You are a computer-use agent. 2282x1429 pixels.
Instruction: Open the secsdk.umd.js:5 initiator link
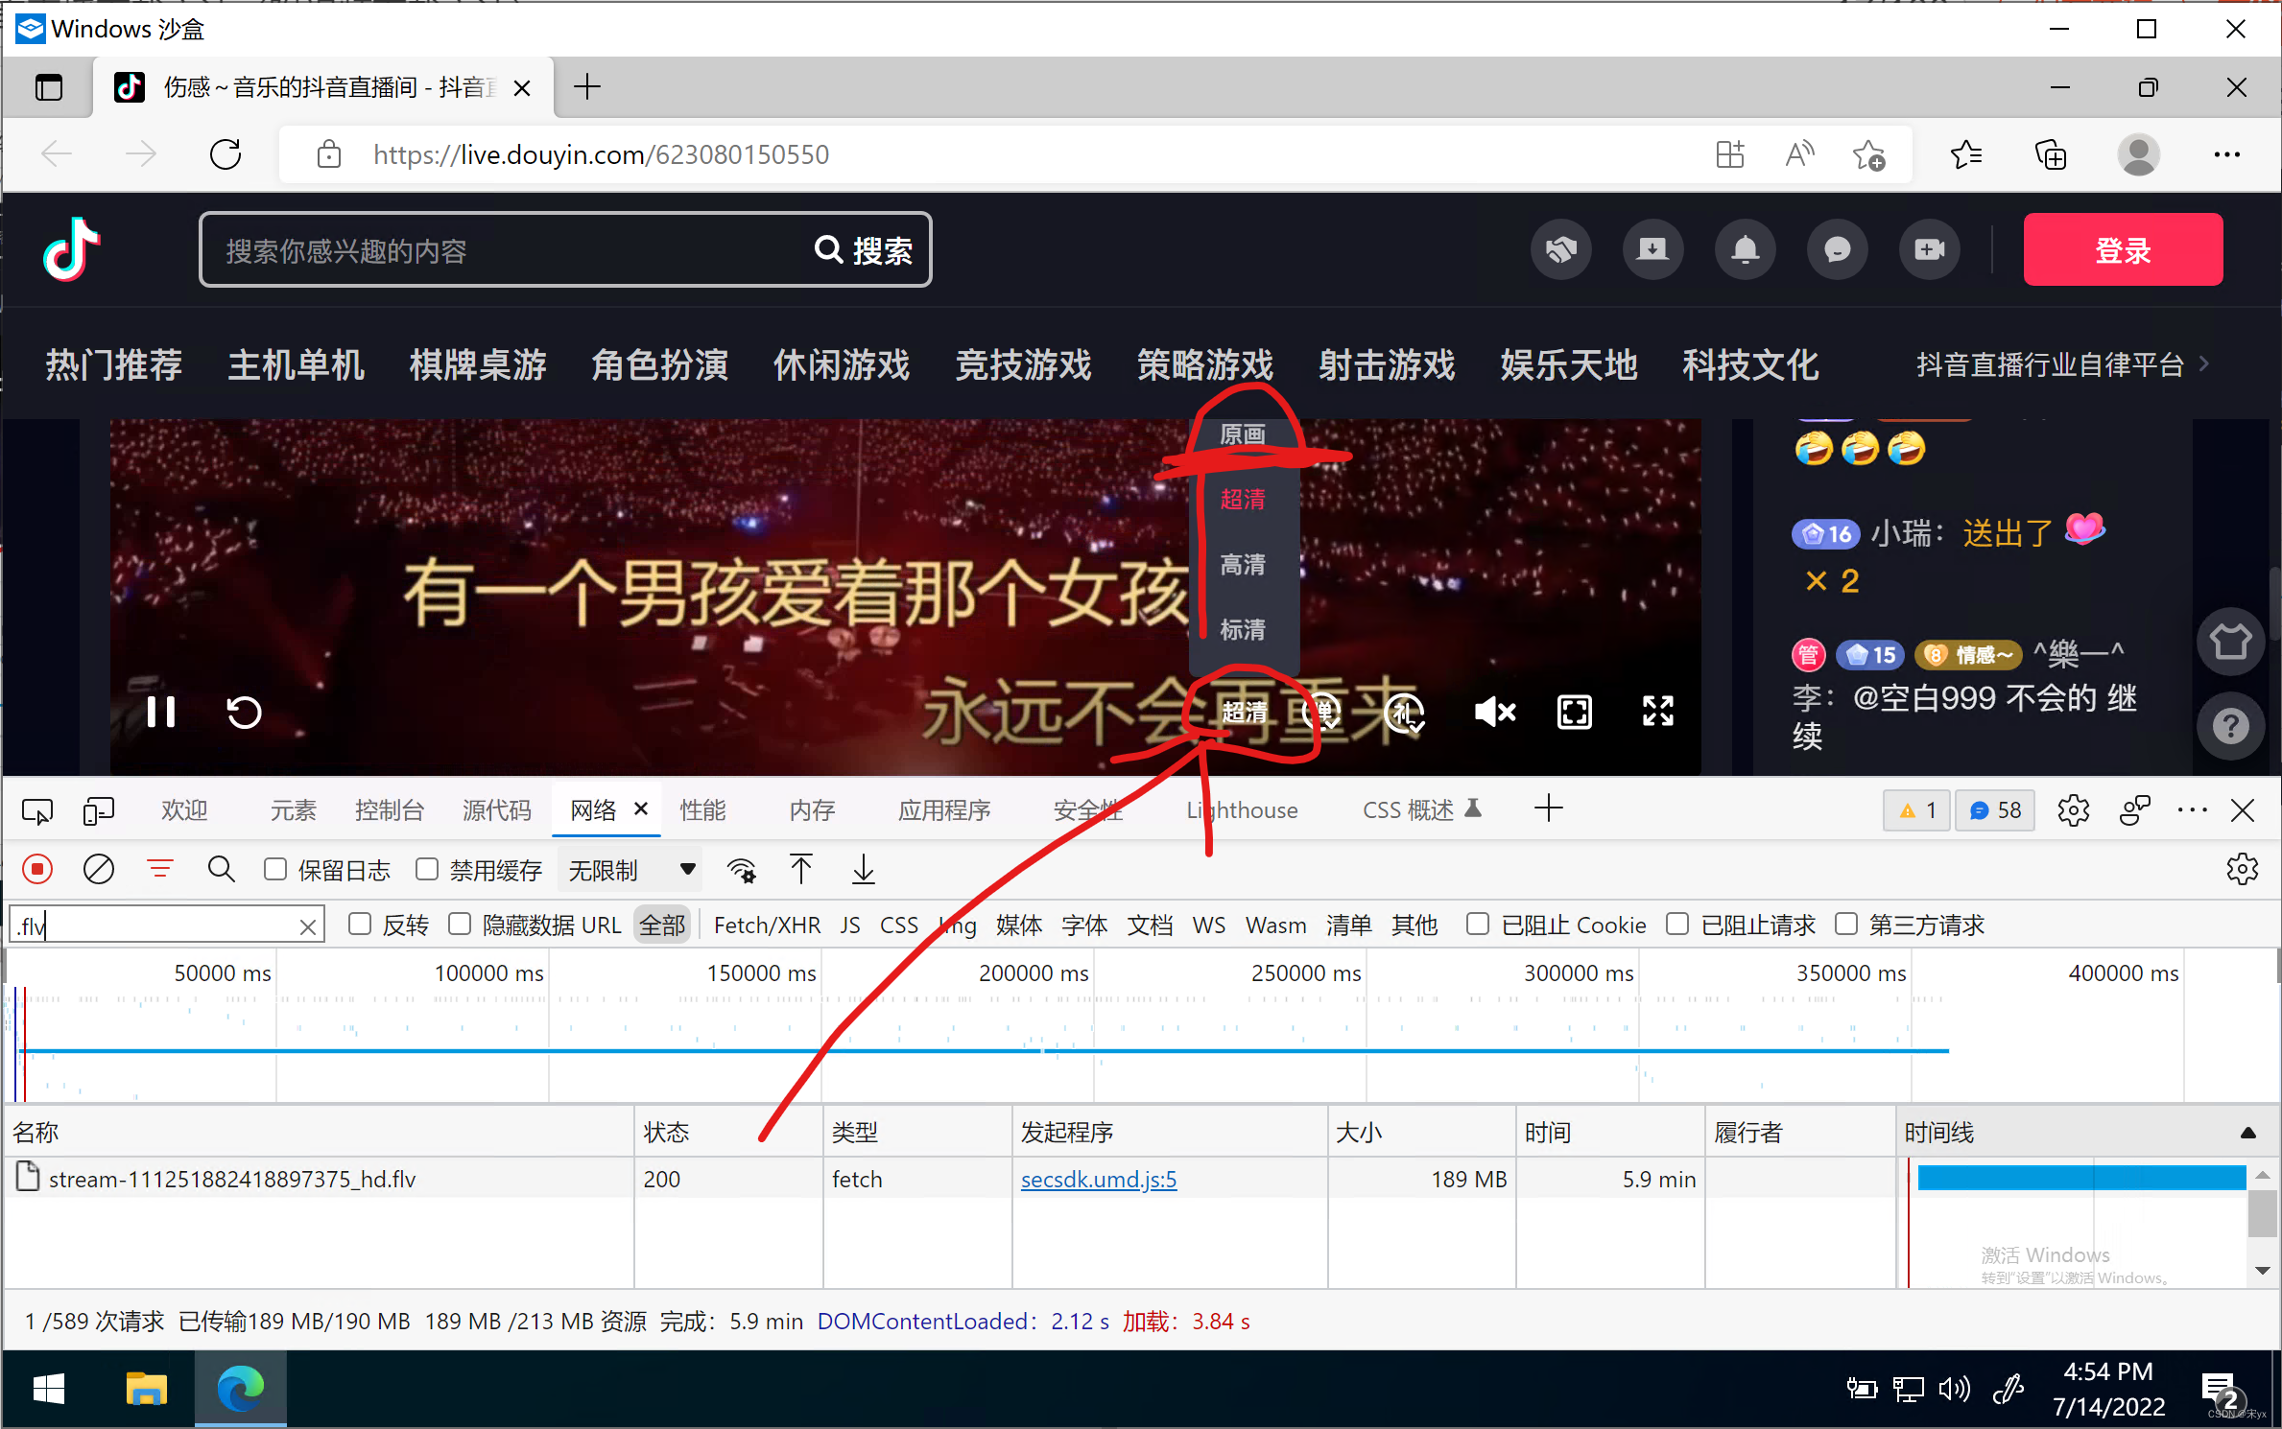[x=1098, y=1179]
